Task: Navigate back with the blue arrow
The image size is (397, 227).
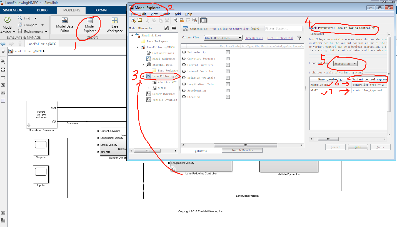Action: [x=3, y=44]
